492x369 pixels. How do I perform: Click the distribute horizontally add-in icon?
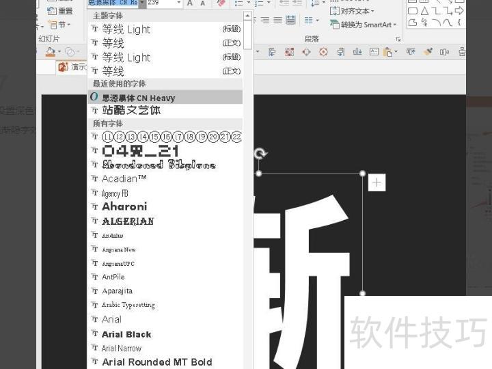(444, 52)
